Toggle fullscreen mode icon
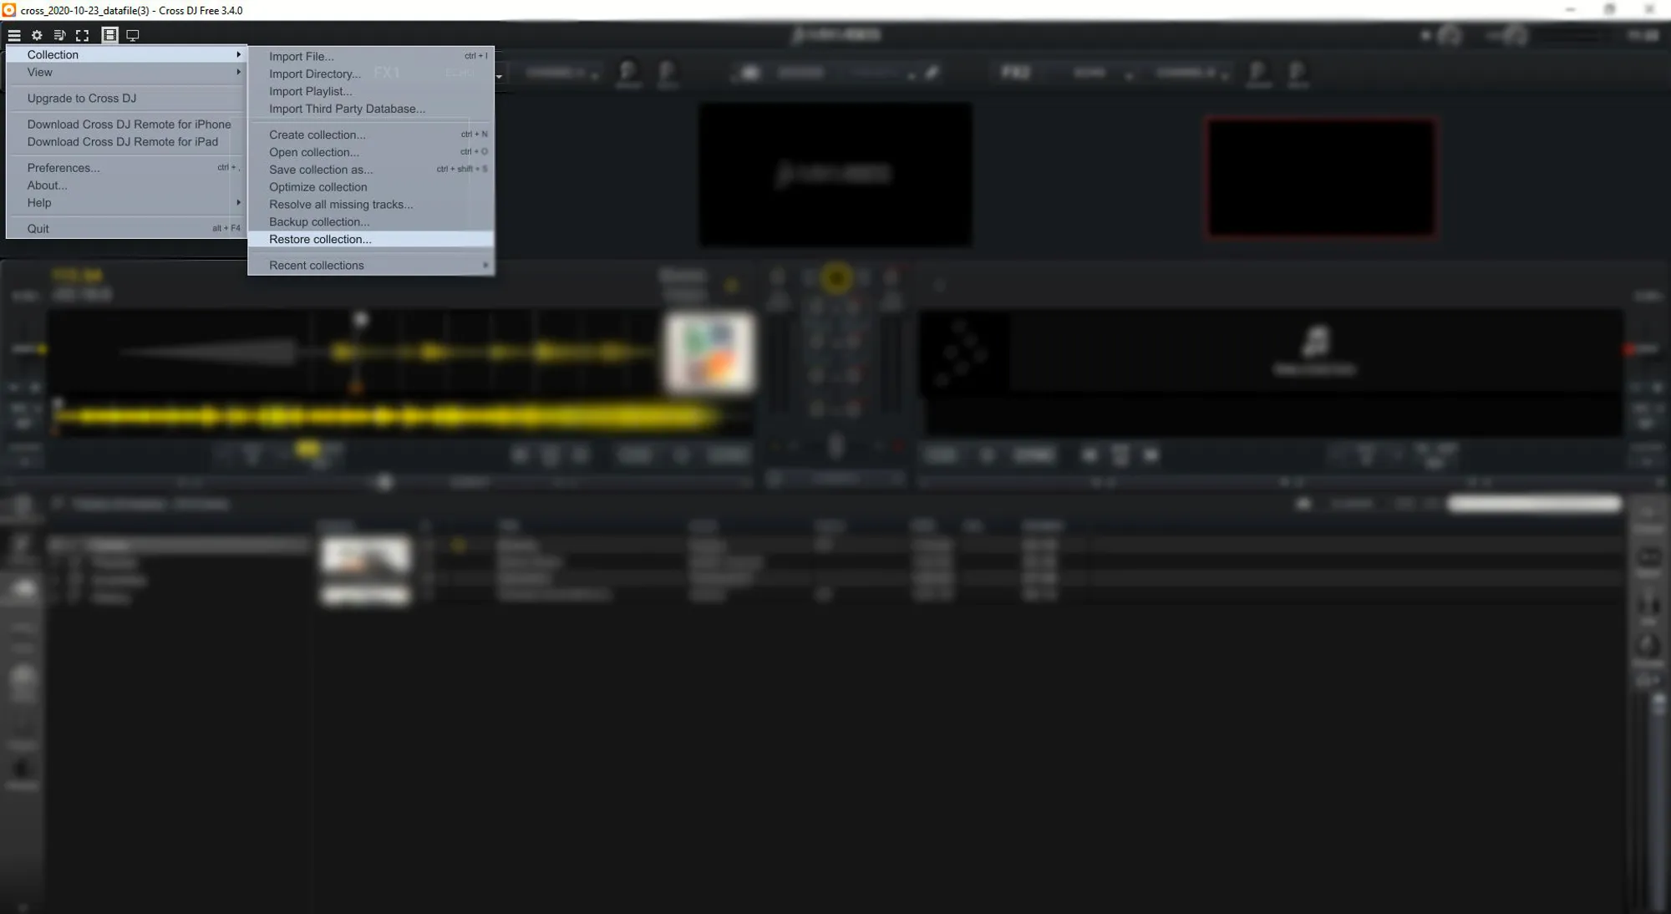Screen dimensions: 1671x914 [82, 35]
